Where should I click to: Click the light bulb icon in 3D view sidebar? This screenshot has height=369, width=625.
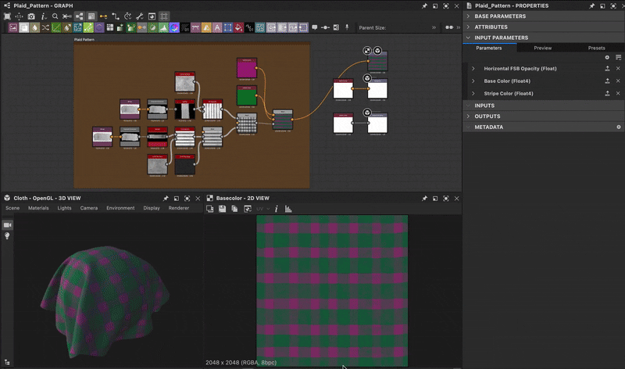(x=8, y=235)
